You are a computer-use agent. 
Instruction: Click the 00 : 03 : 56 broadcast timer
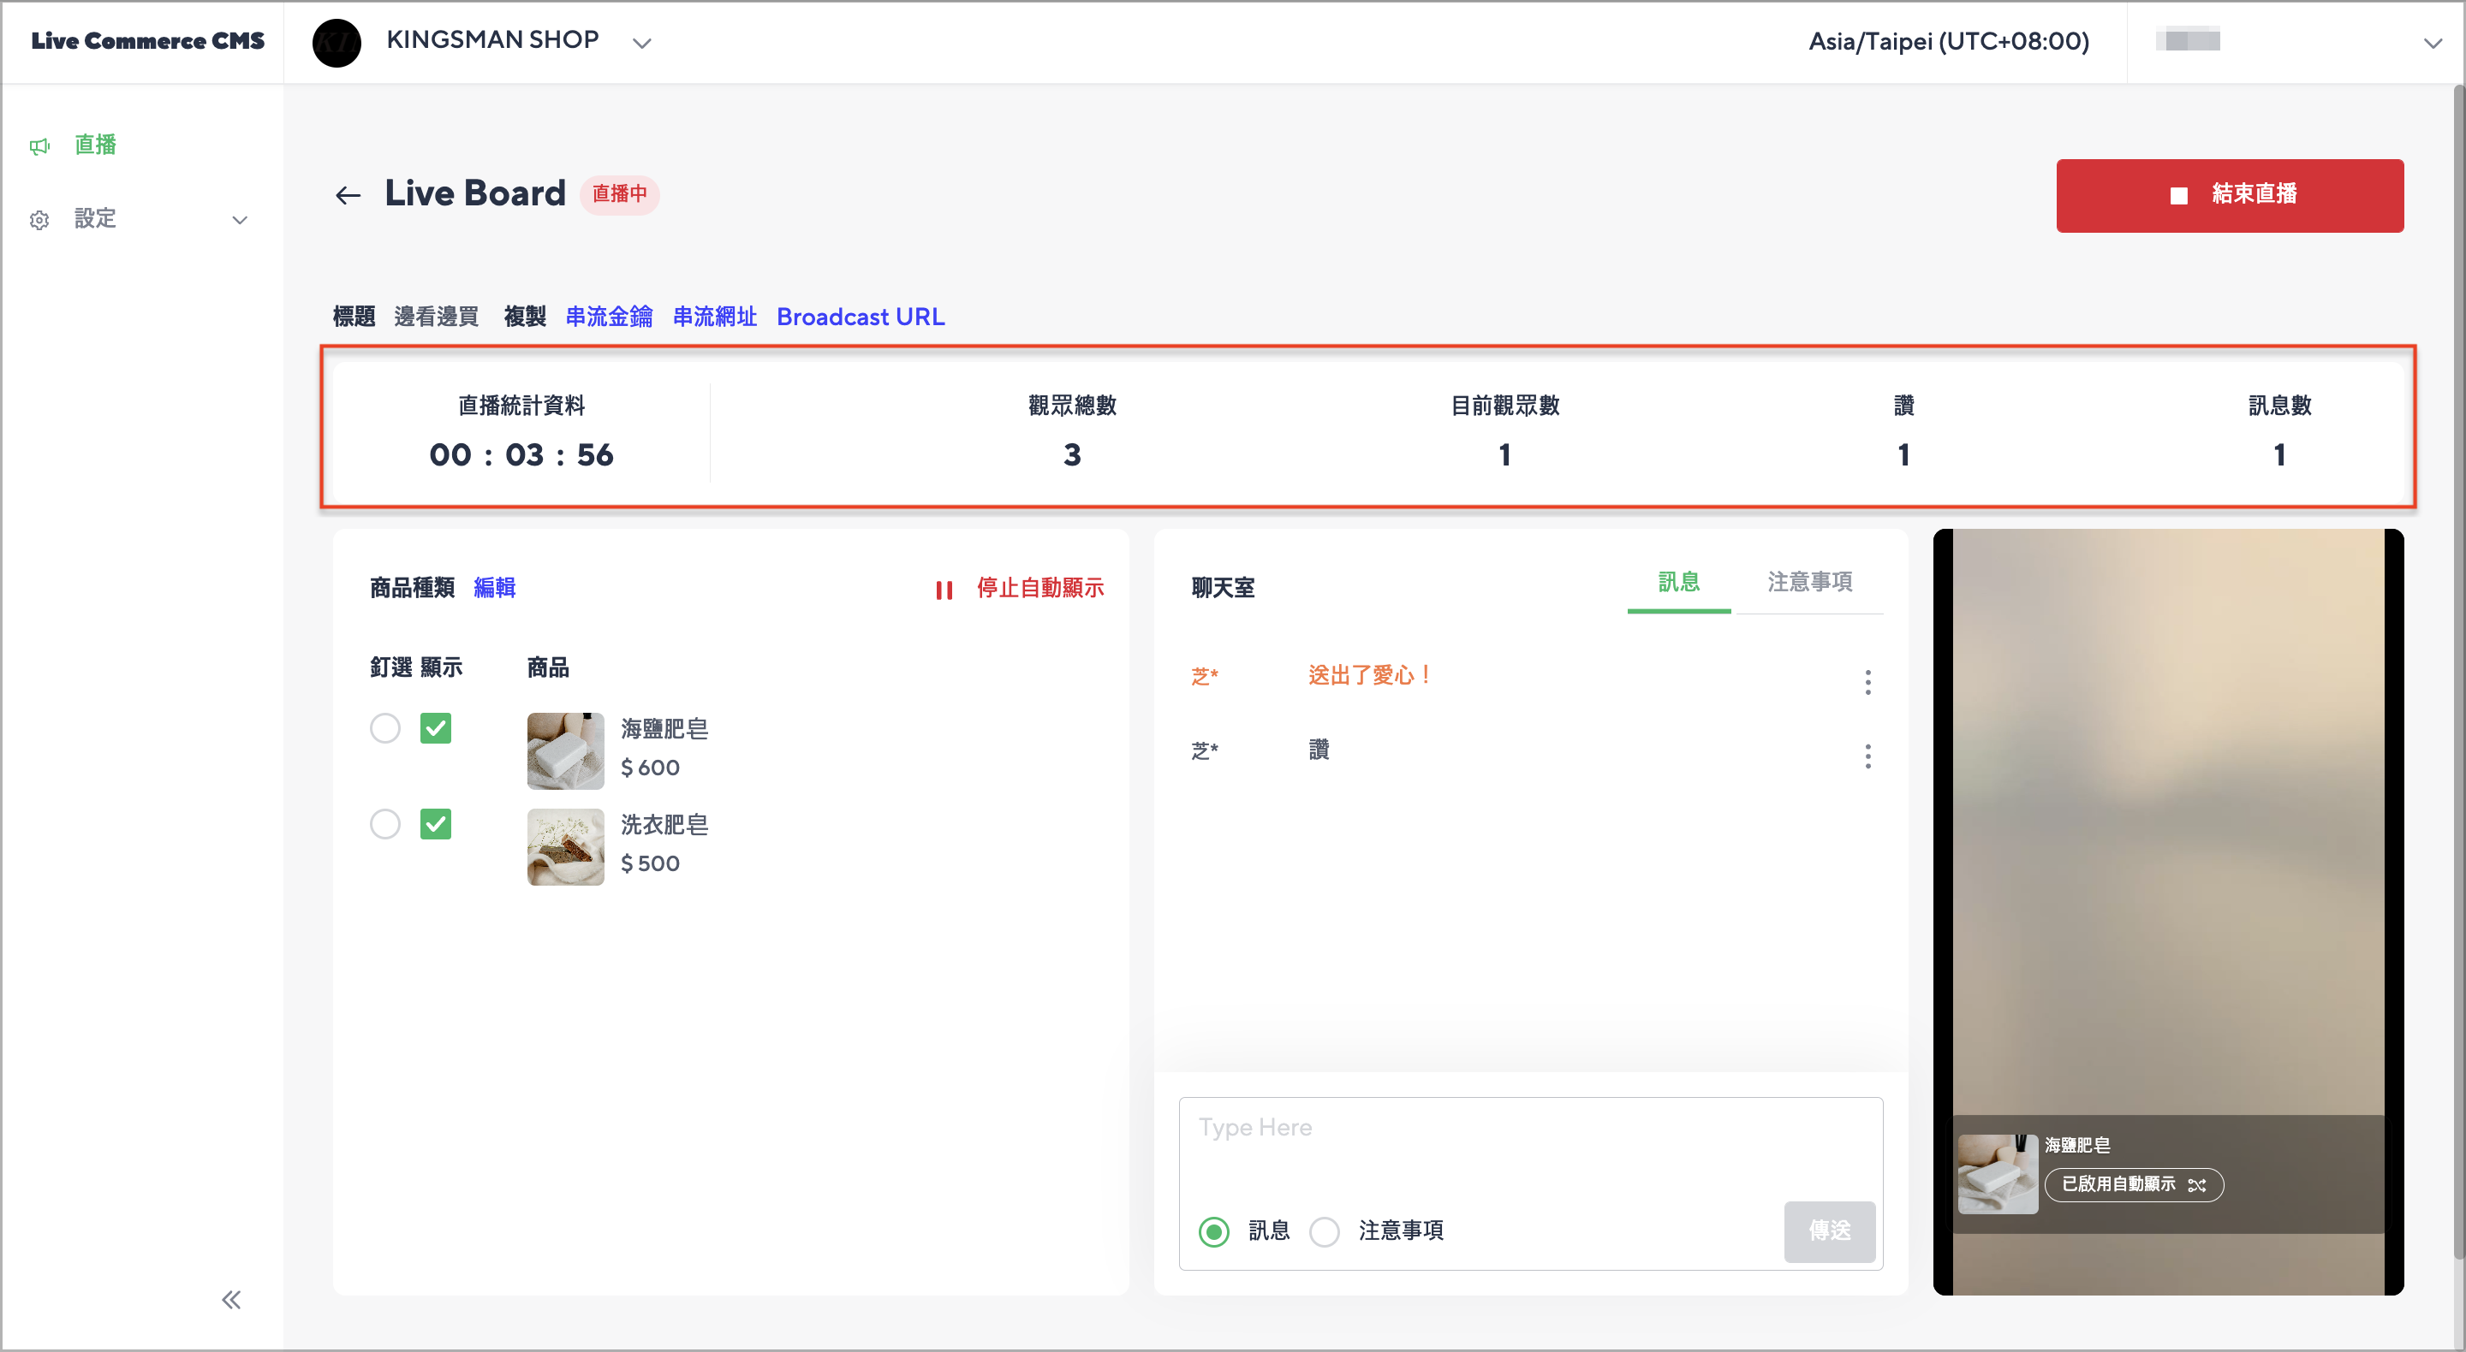click(x=521, y=455)
